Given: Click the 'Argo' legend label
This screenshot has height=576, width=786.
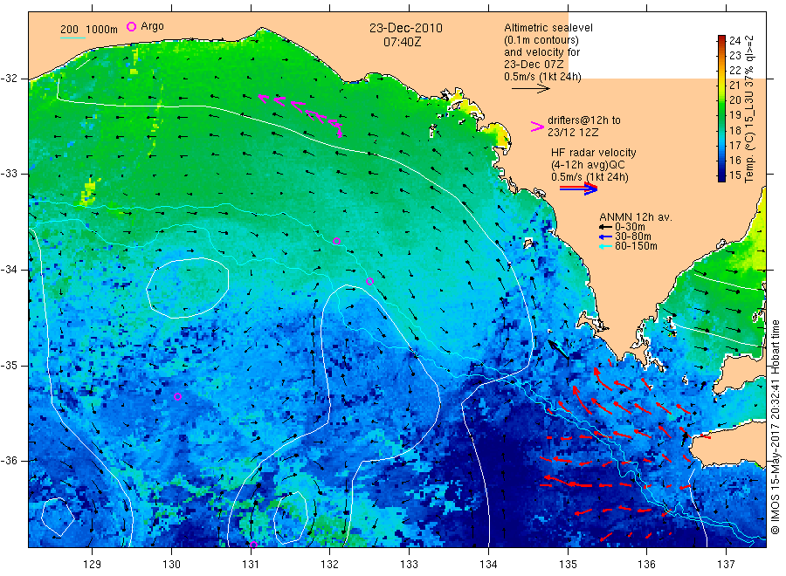Looking at the screenshot, I should [152, 26].
